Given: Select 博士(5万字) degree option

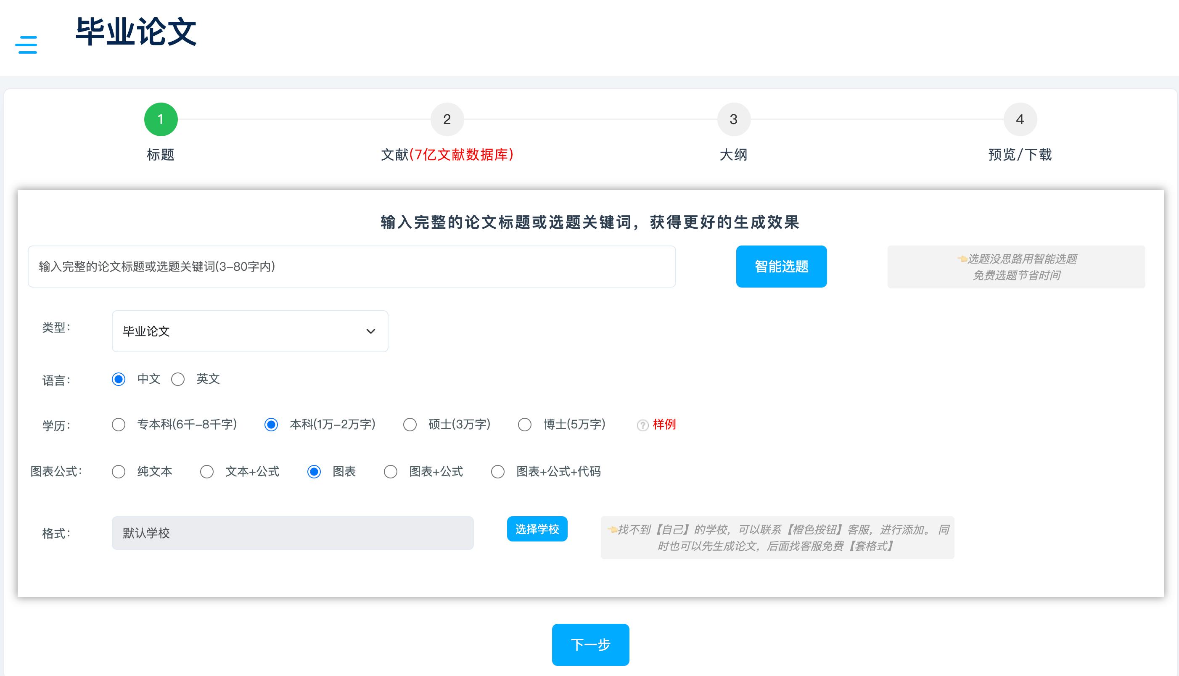Looking at the screenshot, I should pyautogui.click(x=525, y=425).
